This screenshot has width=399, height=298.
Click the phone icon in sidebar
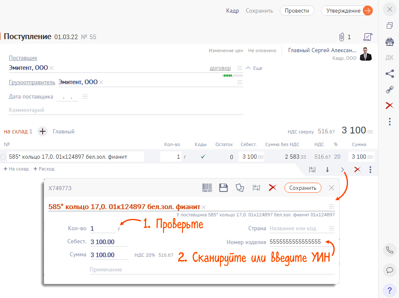point(389,250)
